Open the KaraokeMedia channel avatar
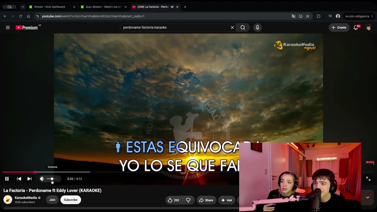Screen dimensions: 377x212 point(8,200)
